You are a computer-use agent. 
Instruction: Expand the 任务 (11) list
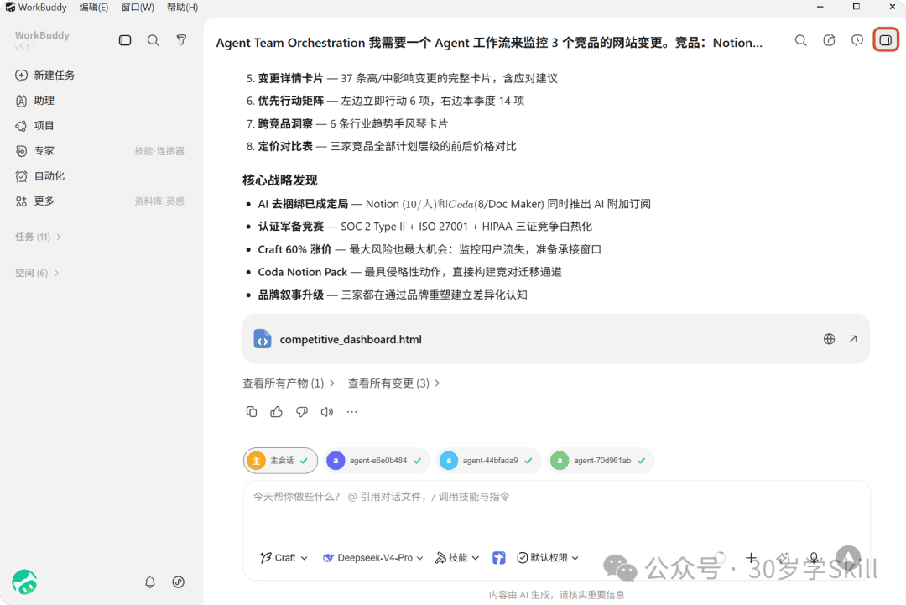point(38,237)
